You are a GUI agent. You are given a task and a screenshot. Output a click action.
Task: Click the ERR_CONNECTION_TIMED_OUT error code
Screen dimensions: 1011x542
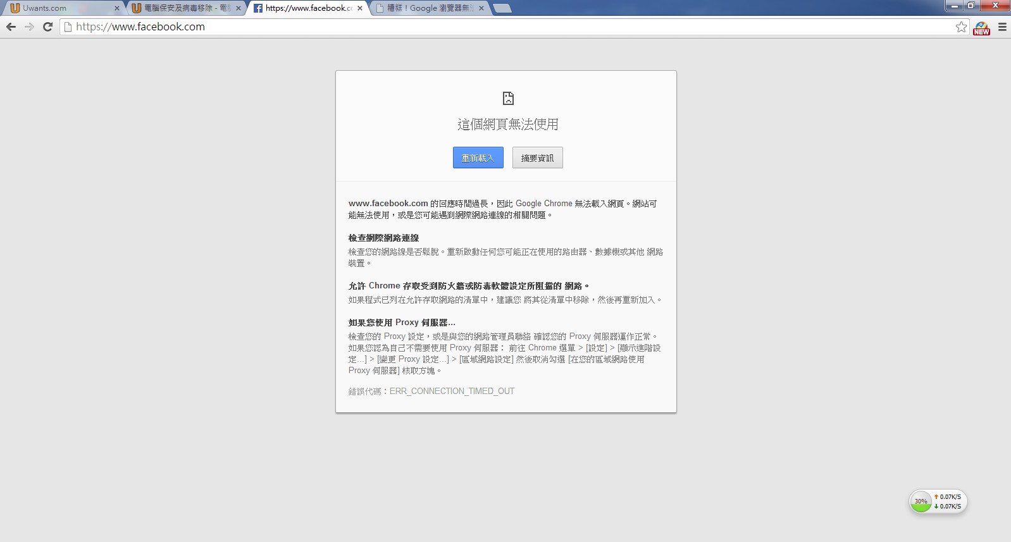(452, 391)
